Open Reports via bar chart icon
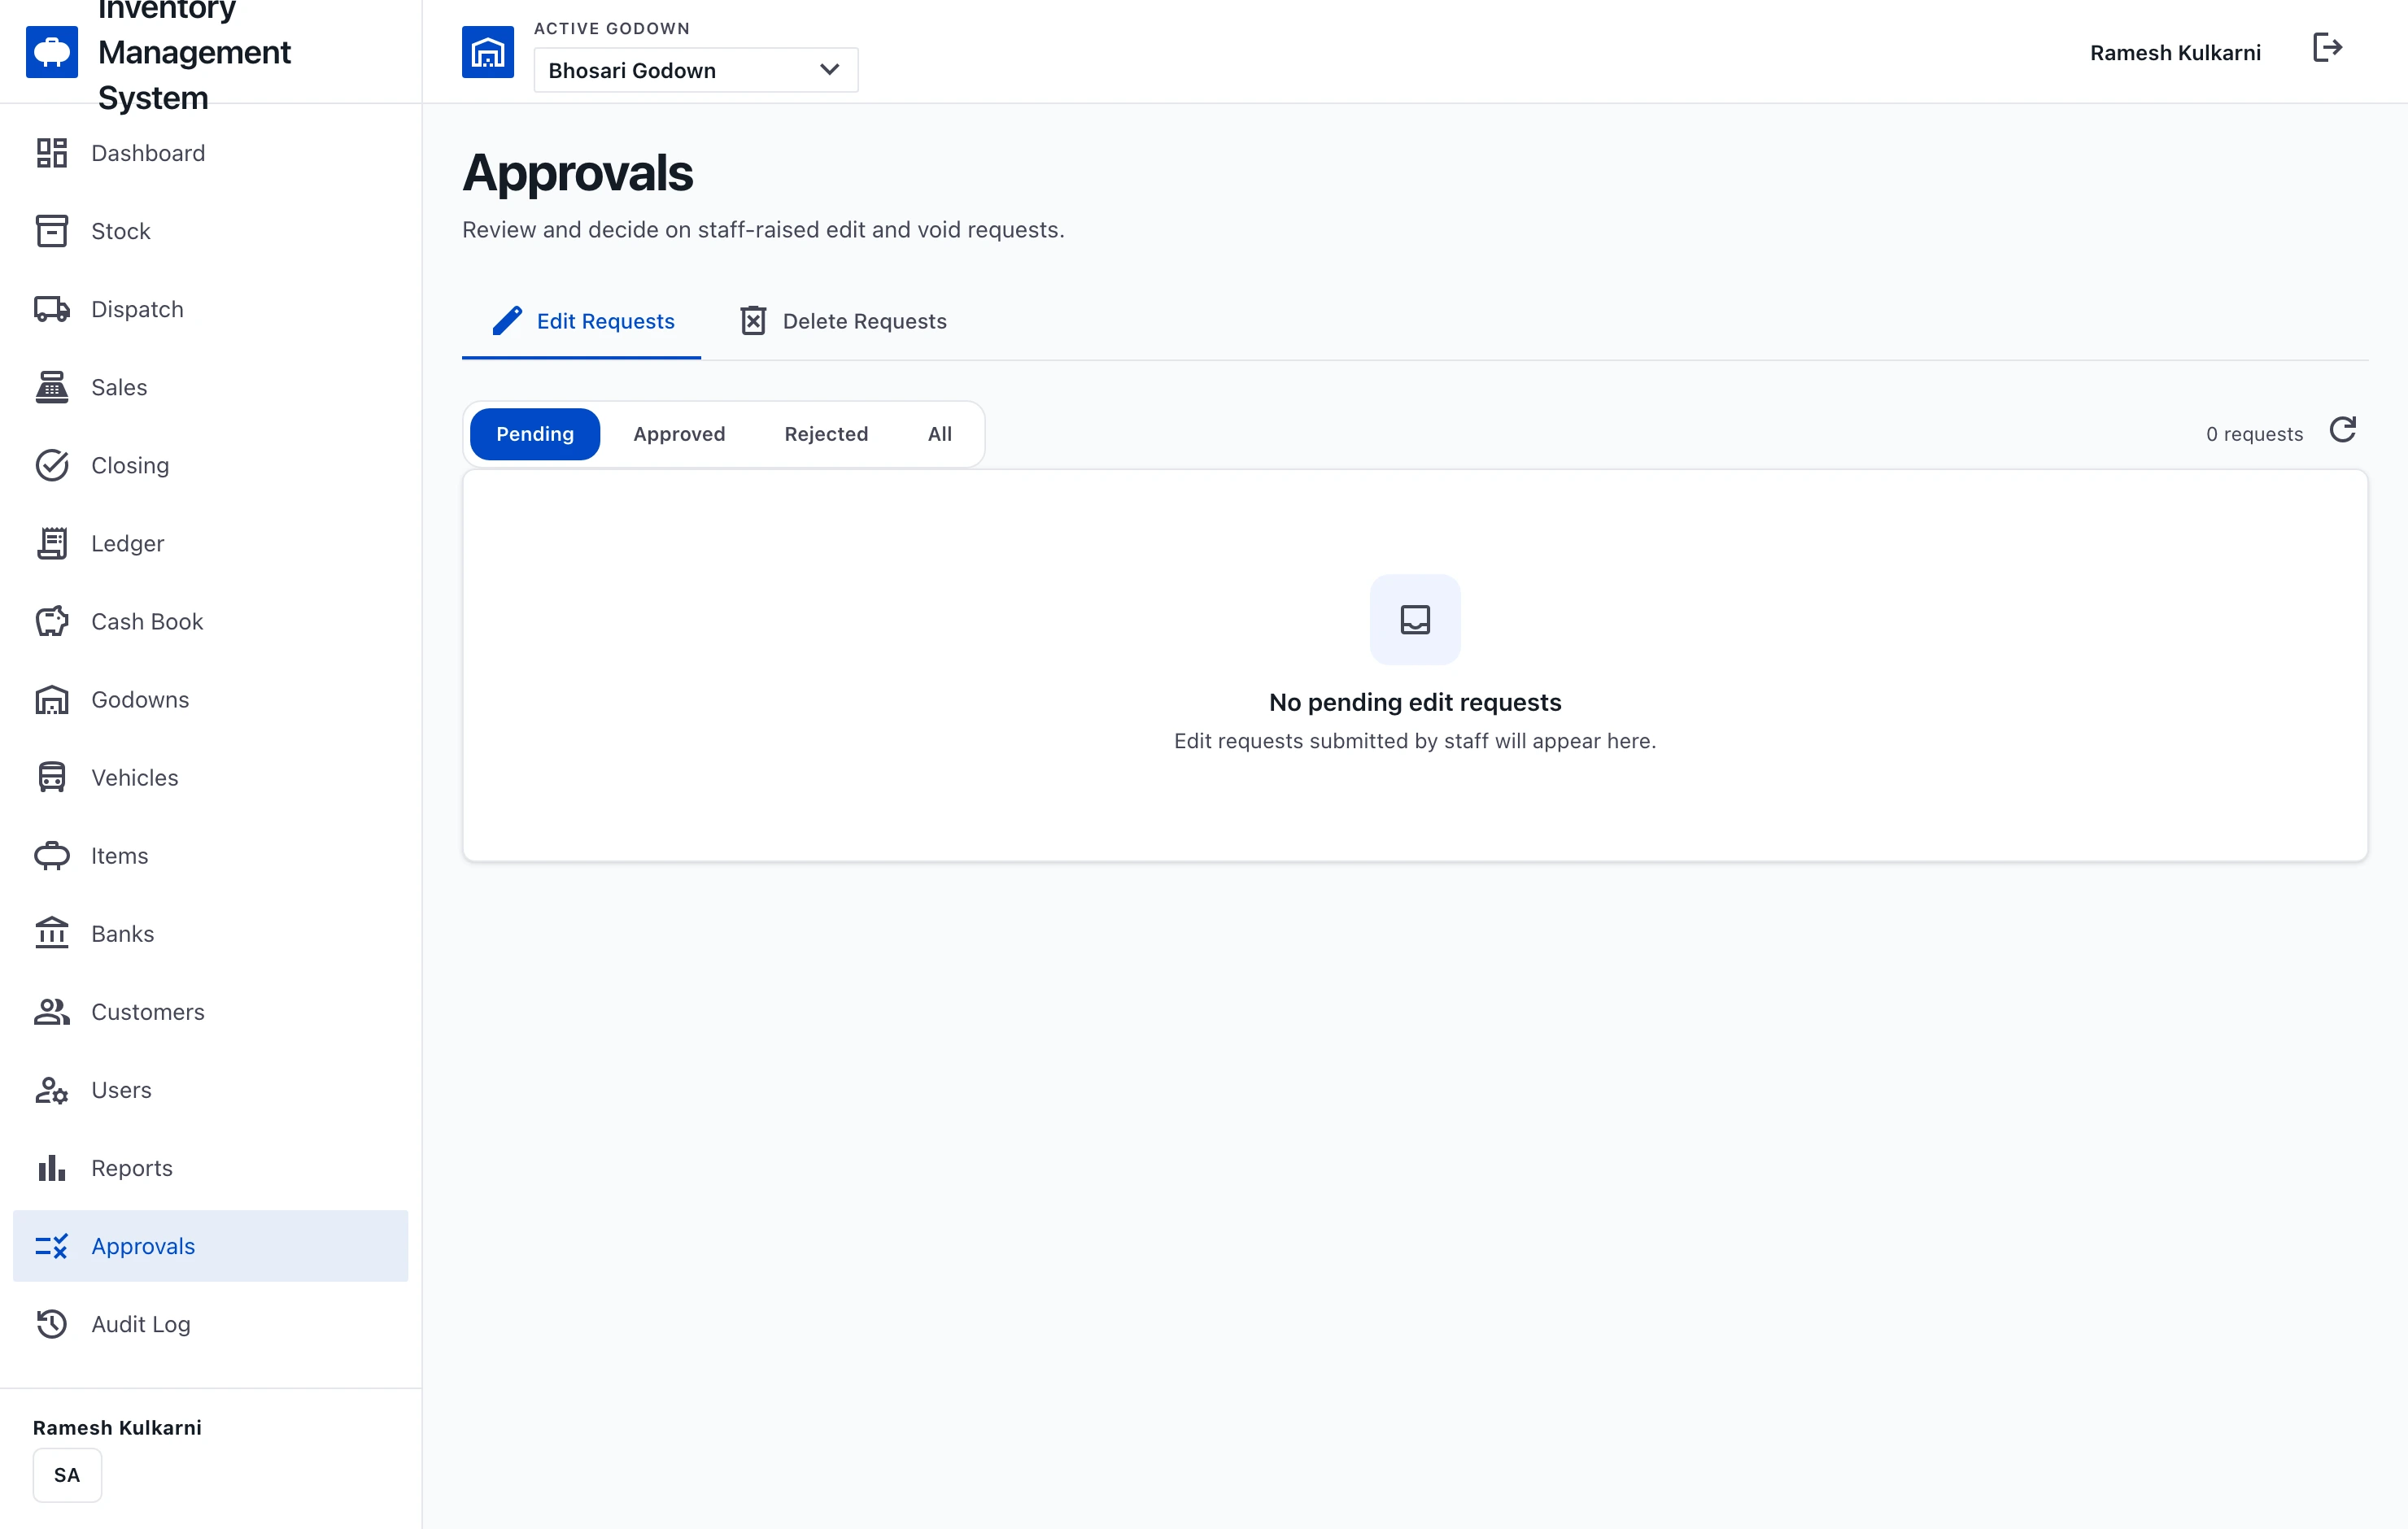The width and height of the screenshot is (2408, 1529). click(52, 1167)
